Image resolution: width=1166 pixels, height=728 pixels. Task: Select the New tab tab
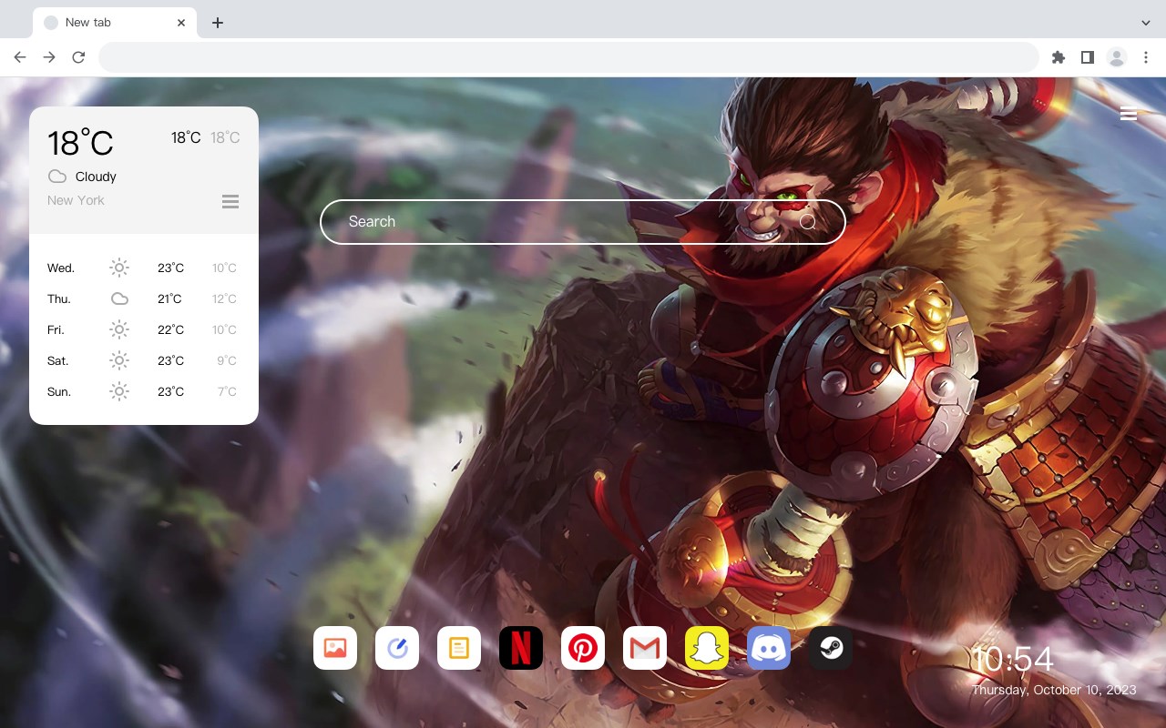[x=115, y=22]
